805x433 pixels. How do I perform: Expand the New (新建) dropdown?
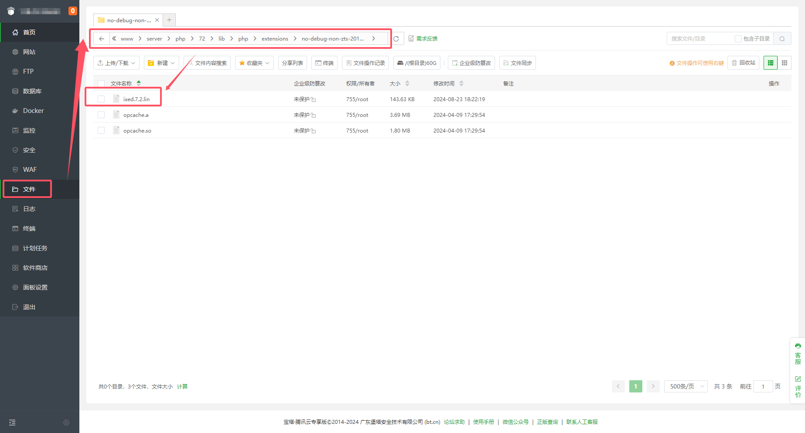point(161,63)
